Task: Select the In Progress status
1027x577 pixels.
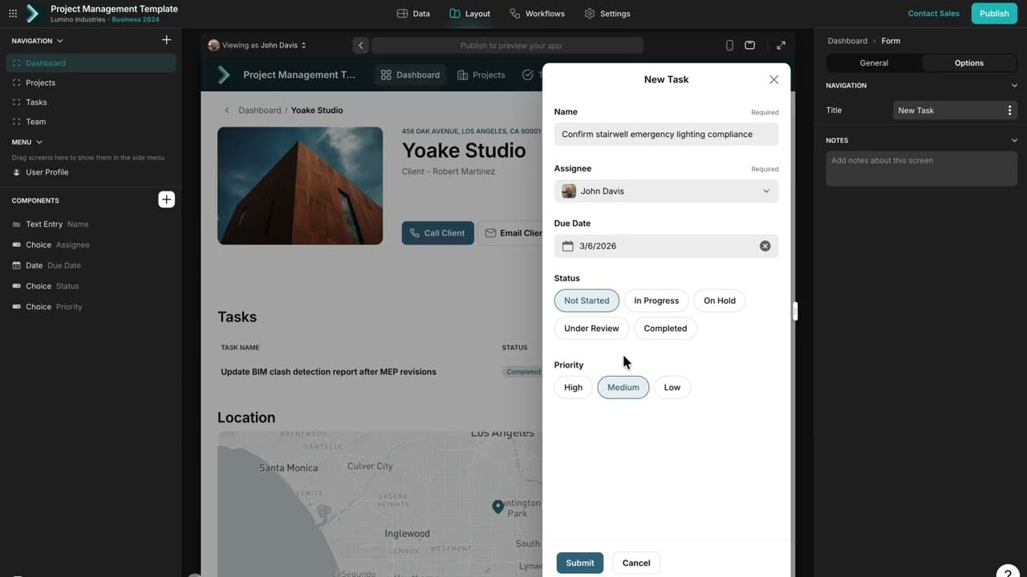Action: 656,301
